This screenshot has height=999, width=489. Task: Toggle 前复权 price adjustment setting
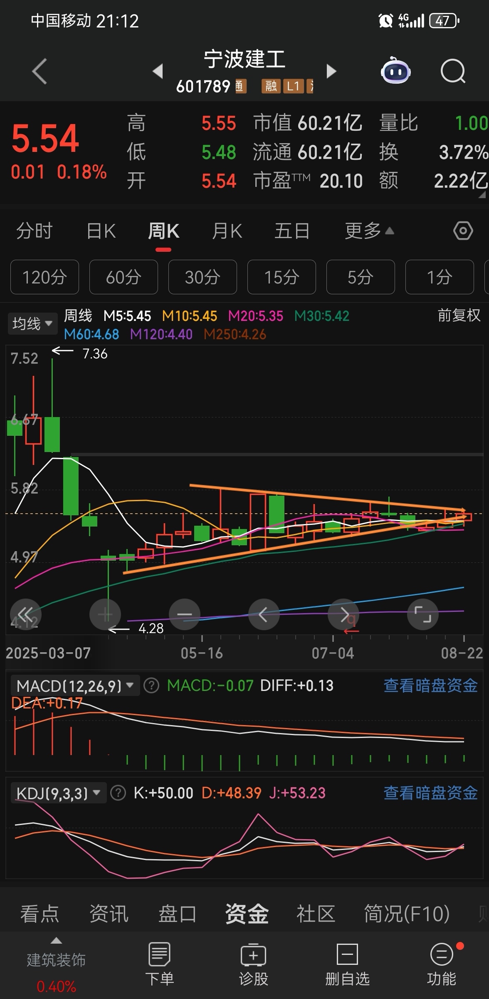[x=459, y=315]
